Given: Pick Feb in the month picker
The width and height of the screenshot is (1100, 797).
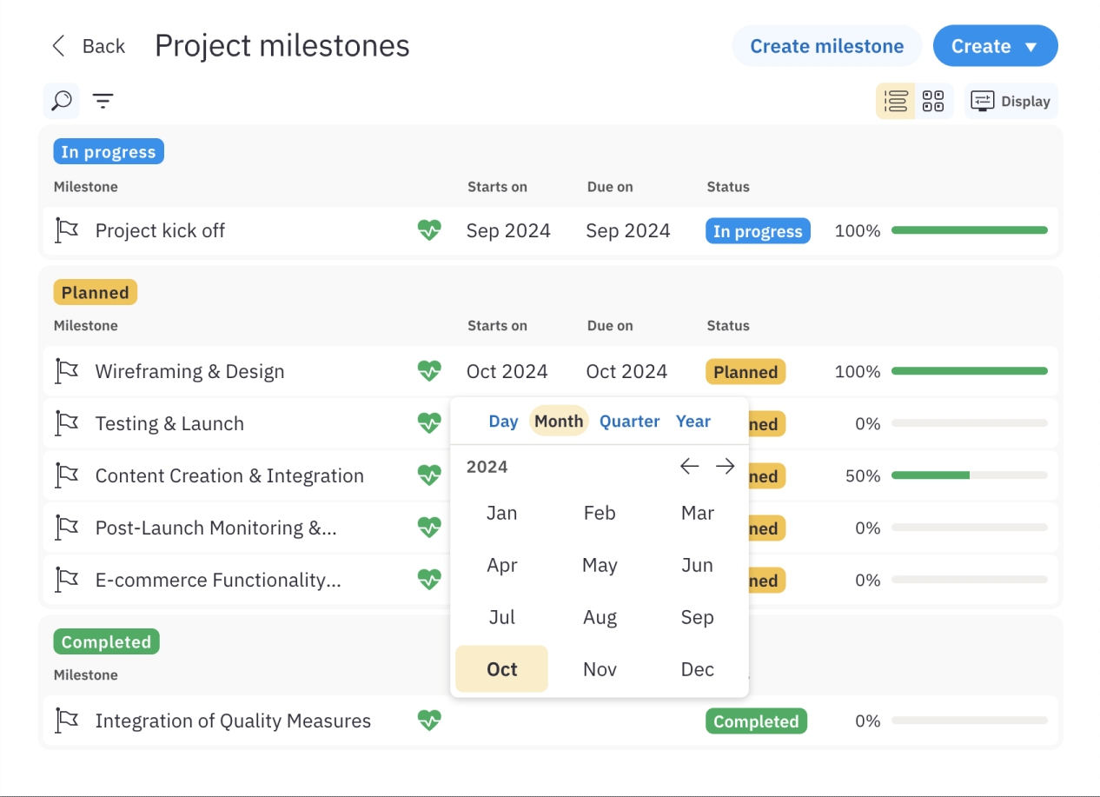Looking at the screenshot, I should tap(600, 513).
